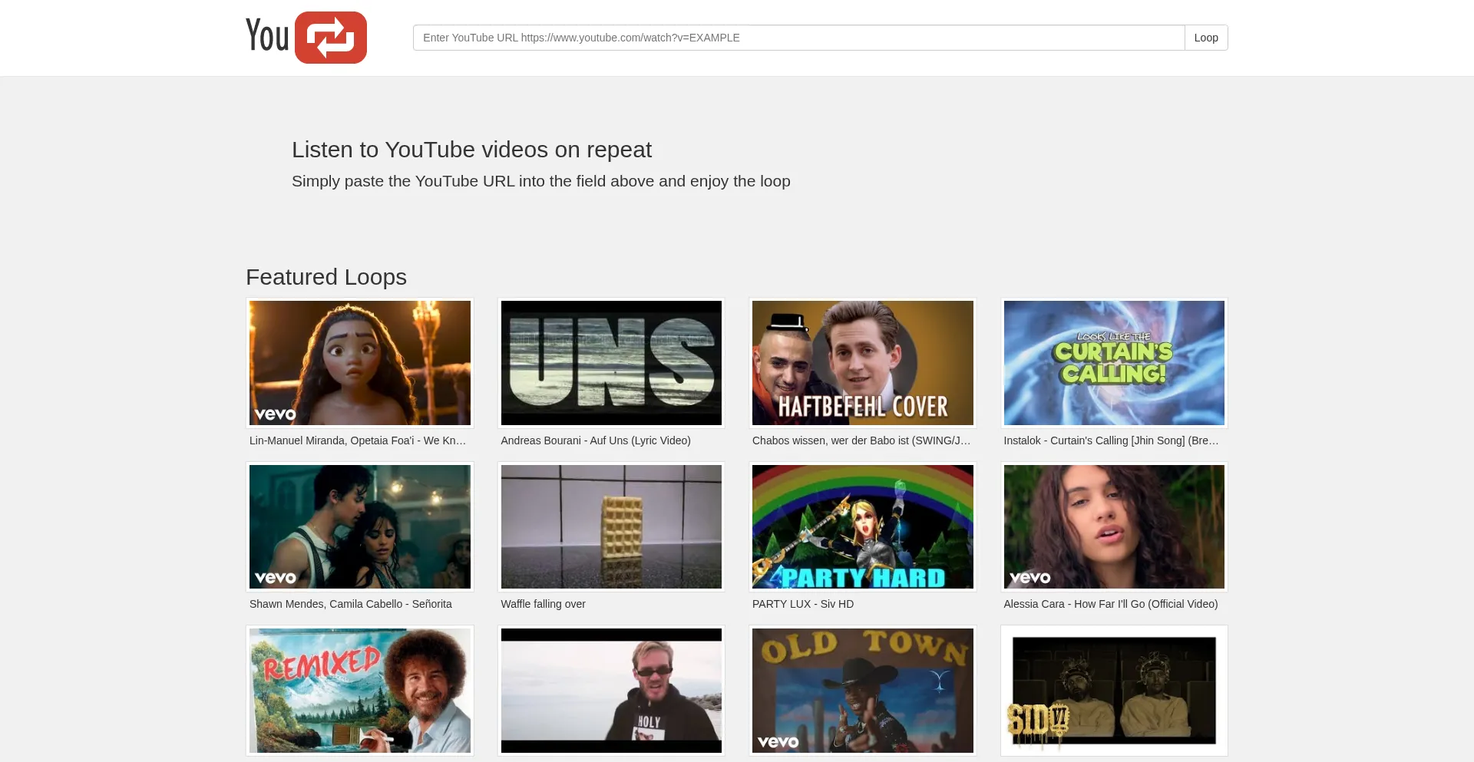This screenshot has width=1474, height=762.
Task: Click the 'Listen to YouTube videos on repeat' heading
Action: (x=471, y=150)
